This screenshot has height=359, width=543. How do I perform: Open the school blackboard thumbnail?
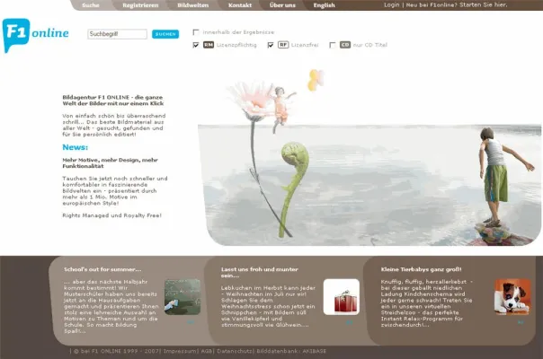pos(182,296)
